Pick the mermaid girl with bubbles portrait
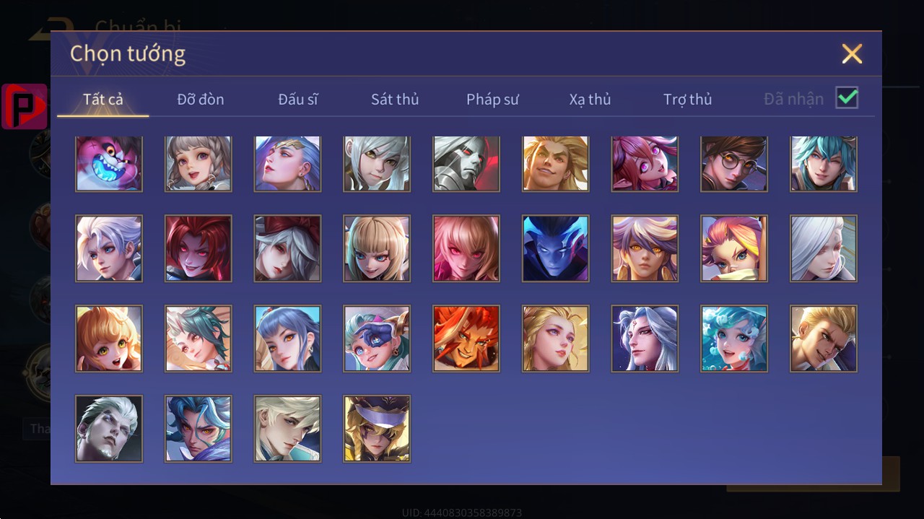Screen dimensions: 924x519 point(734,339)
